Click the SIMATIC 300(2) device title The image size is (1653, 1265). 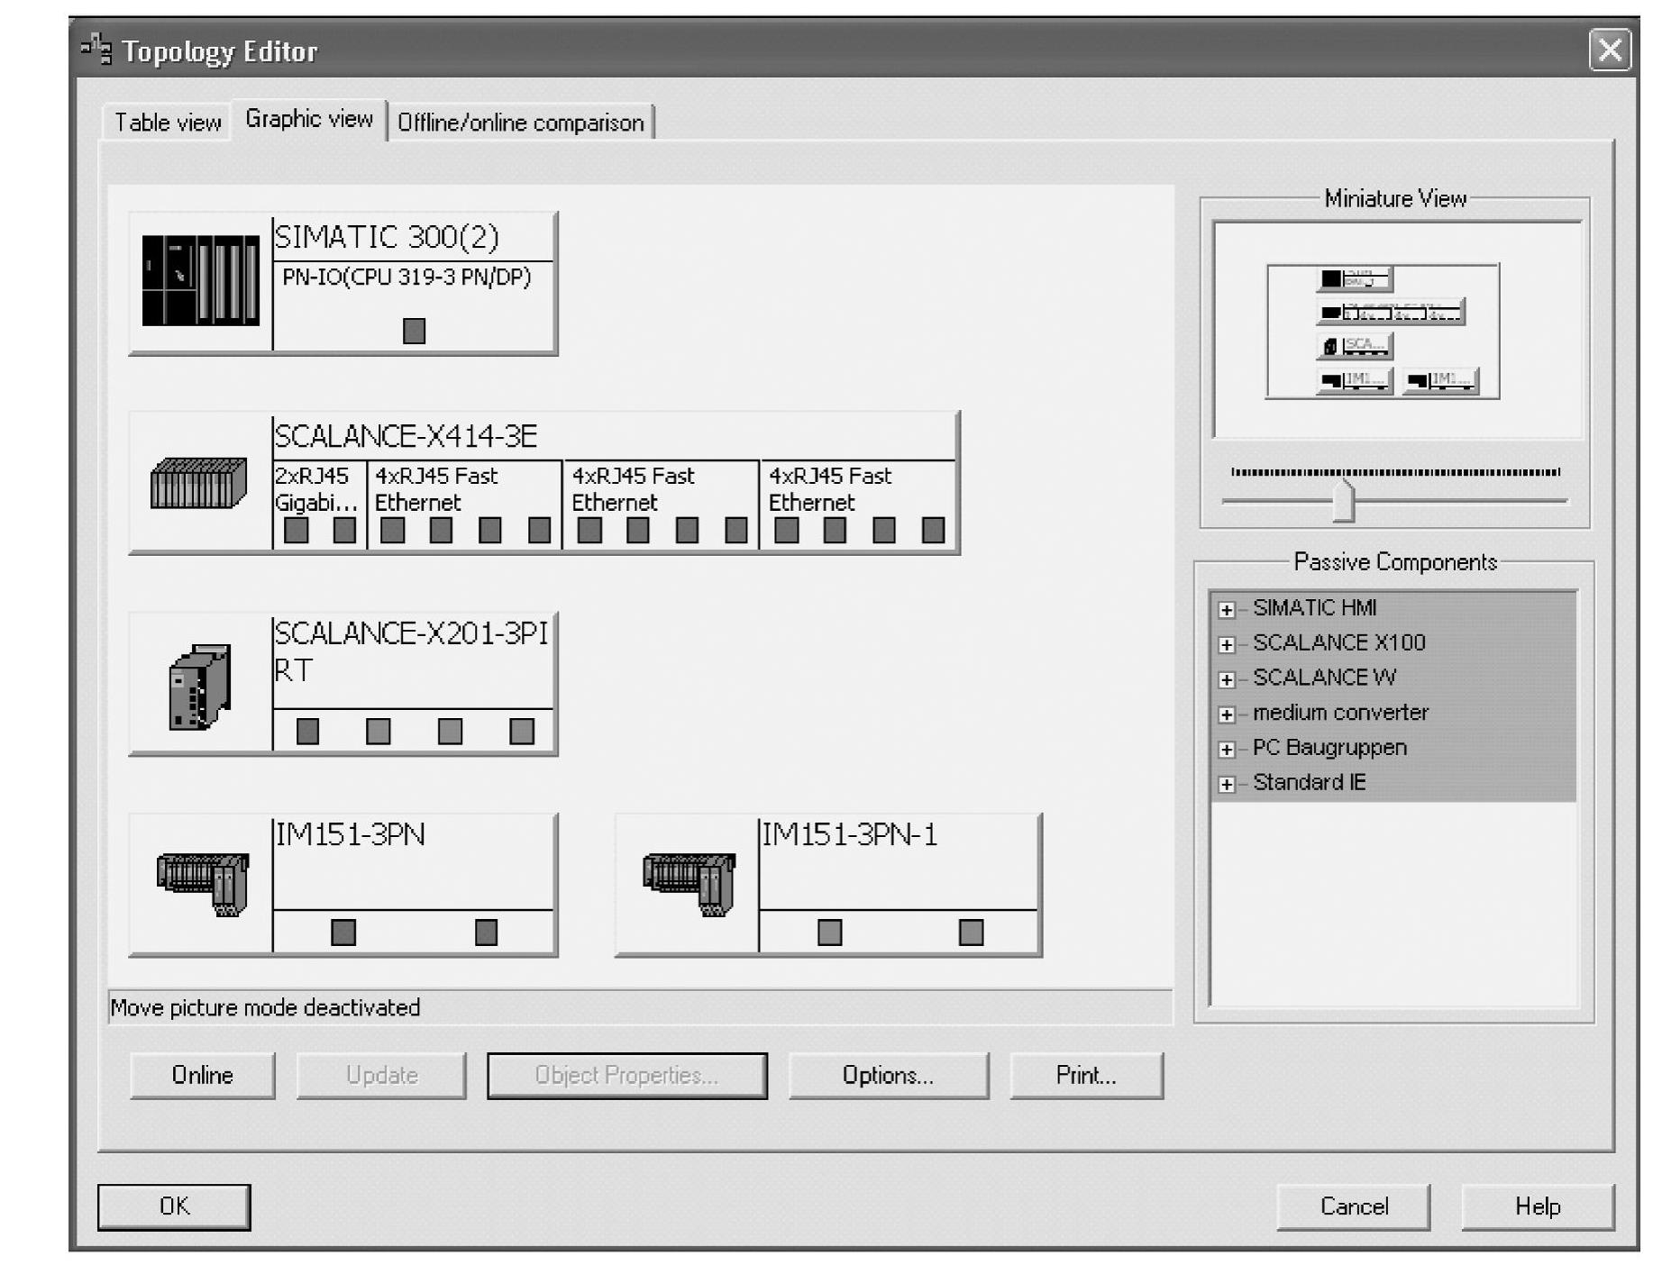coord(387,237)
